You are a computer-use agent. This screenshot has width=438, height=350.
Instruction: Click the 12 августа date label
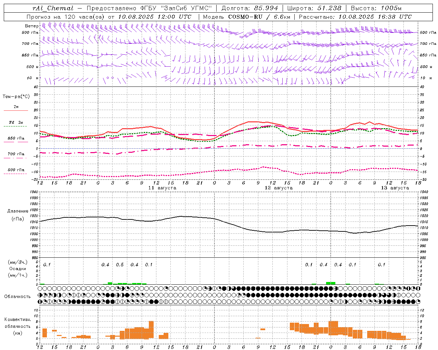tap(279, 188)
